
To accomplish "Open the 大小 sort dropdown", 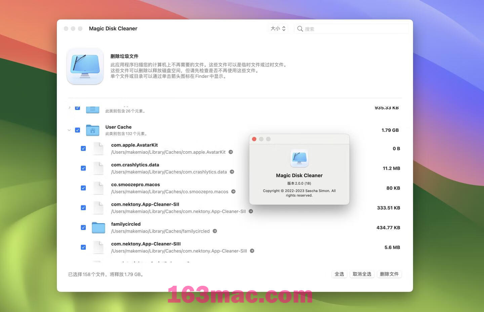I will (278, 29).
